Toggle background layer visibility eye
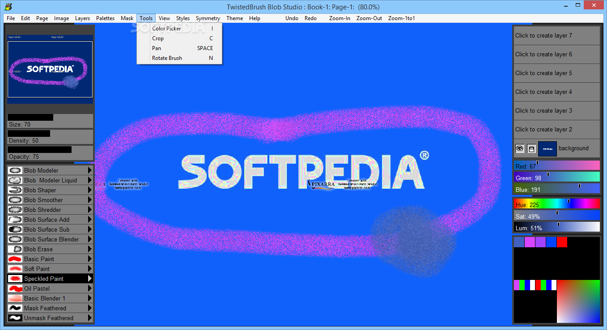Screen dimensions: 607x330 pos(520,148)
